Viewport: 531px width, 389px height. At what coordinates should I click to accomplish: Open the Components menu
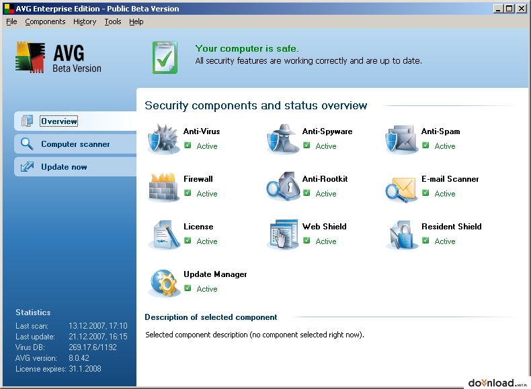pyautogui.click(x=45, y=21)
